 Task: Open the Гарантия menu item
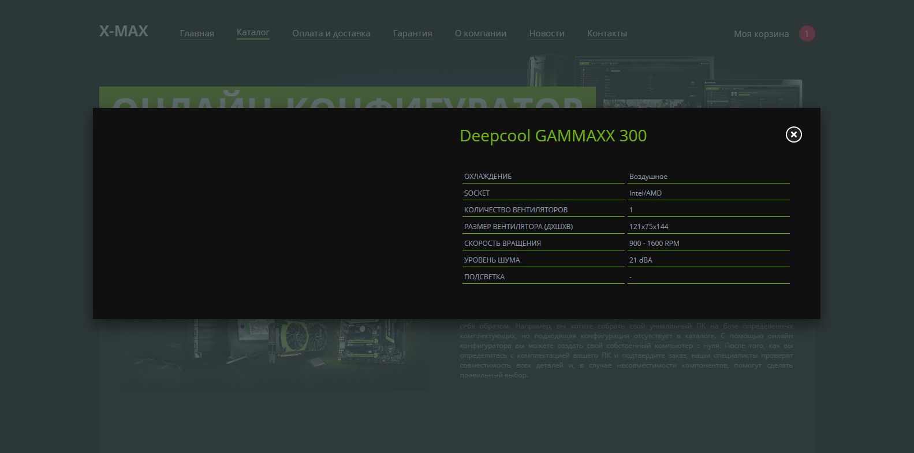pos(412,33)
